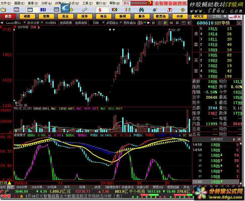Toggle the 股票 market category button
Image resolution: width=245 pixels, height=201 pixels.
pos(8,16)
